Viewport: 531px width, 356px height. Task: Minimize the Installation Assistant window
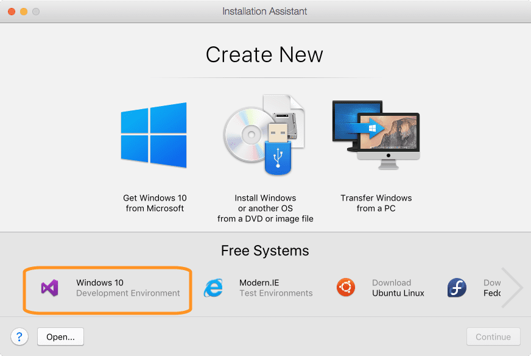pyautogui.click(x=24, y=12)
